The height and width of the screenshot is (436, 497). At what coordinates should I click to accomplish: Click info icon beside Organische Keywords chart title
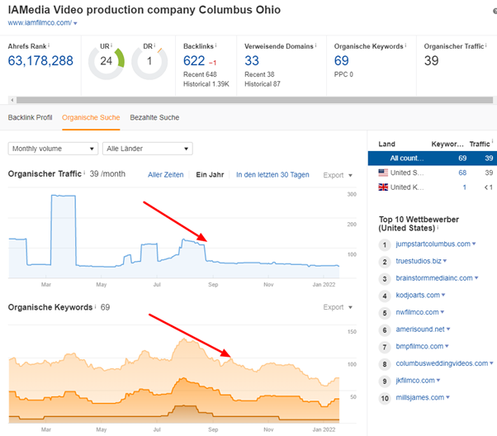pyautogui.click(x=95, y=306)
